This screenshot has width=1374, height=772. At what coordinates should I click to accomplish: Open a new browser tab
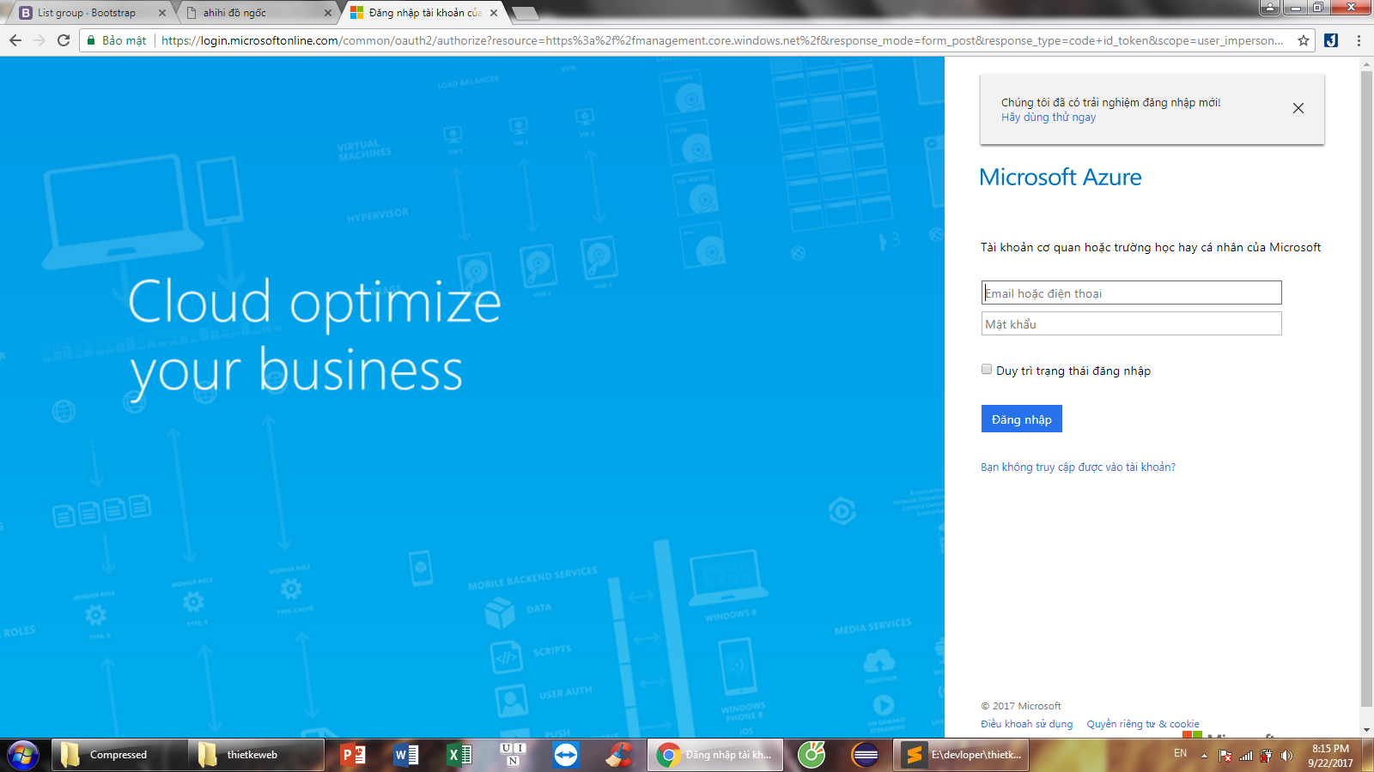[525, 13]
